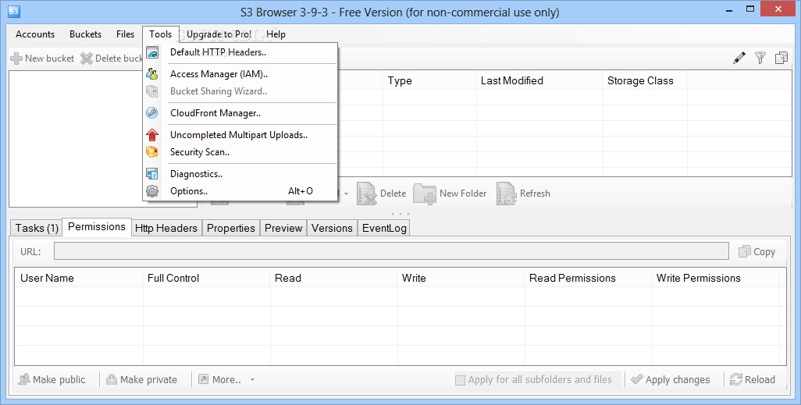Choose CloudFront Manager.. entry

tap(240, 113)
